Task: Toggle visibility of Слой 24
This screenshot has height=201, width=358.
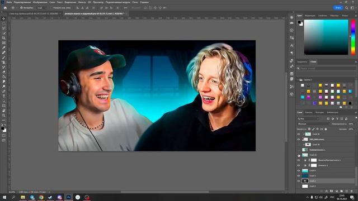Action: [298, 155]
